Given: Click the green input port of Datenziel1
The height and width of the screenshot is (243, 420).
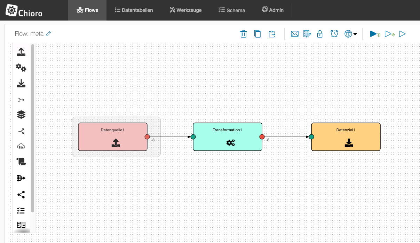Looking at the screenshot, I should click(311, 137).
